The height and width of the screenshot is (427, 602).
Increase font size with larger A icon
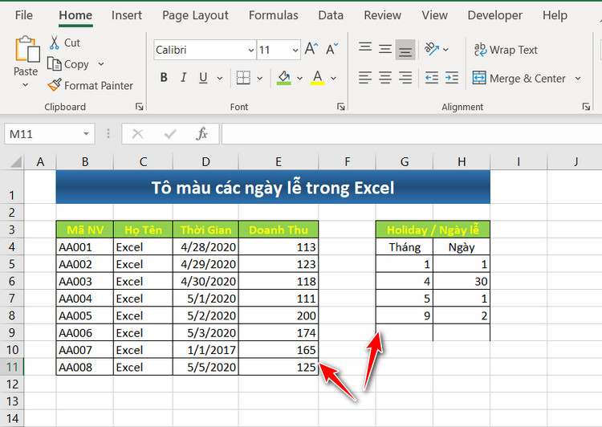[311, 49]
